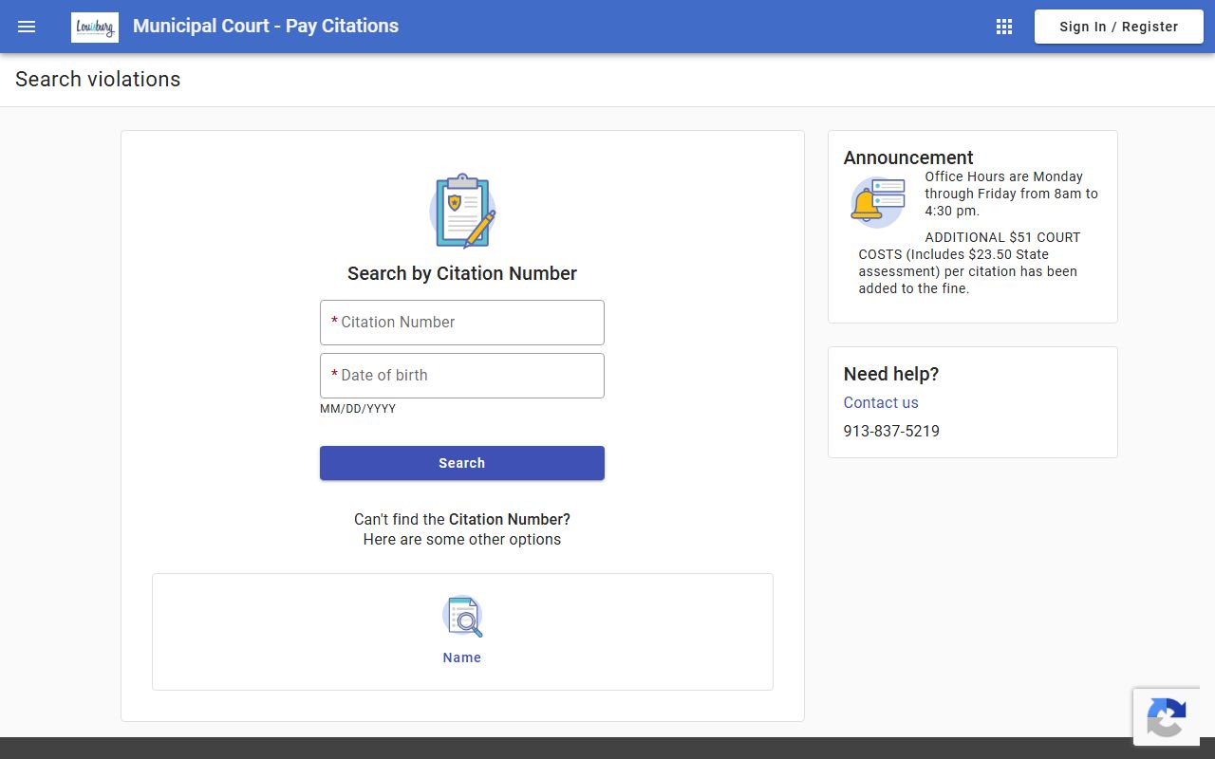Click the Search by Citation Number heading
The width and height of the screenshot is (1215, 759).
coord(462,273)
